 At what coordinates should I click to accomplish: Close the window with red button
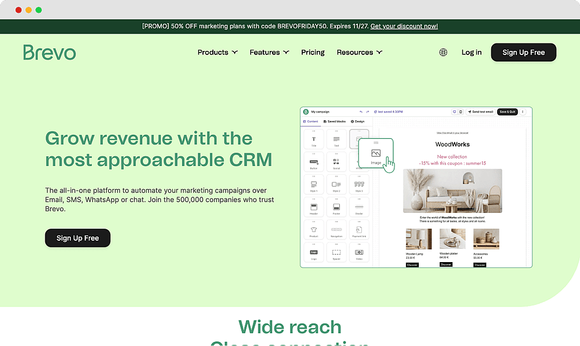click(19, 10)
